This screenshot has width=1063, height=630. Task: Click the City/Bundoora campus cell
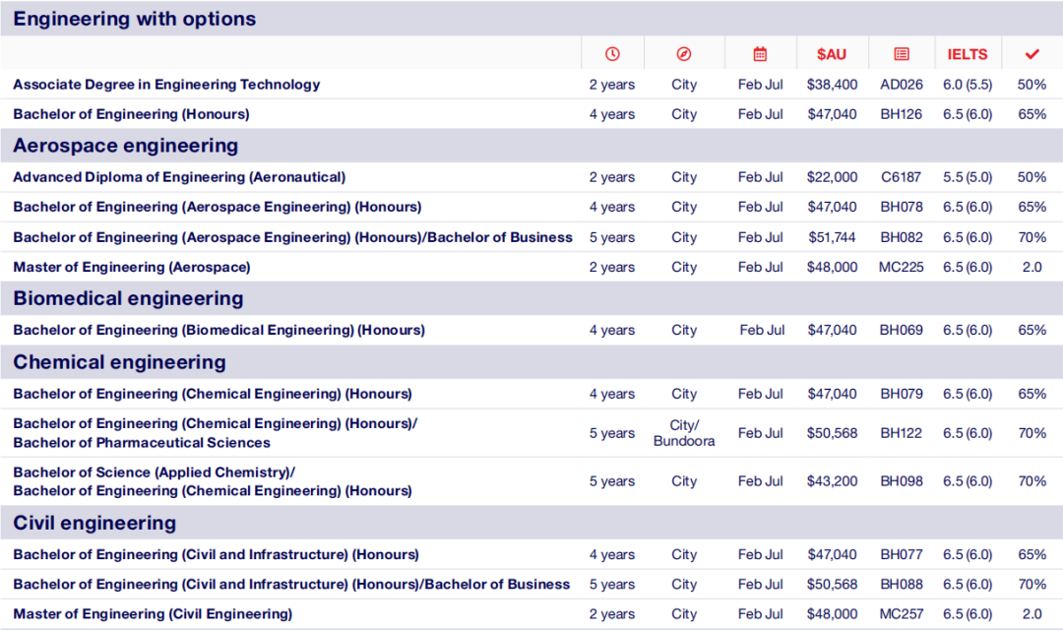[x=684, y=433]
